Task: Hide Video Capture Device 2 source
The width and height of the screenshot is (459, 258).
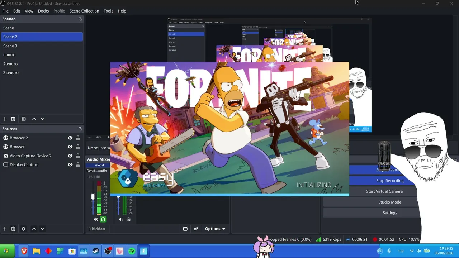Action: pos(70,156)
